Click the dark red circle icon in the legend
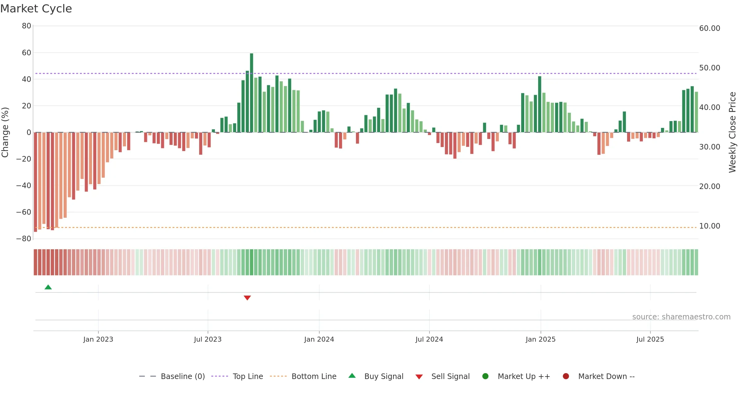The width and height of the screenshot is (741, 417). 566,376
